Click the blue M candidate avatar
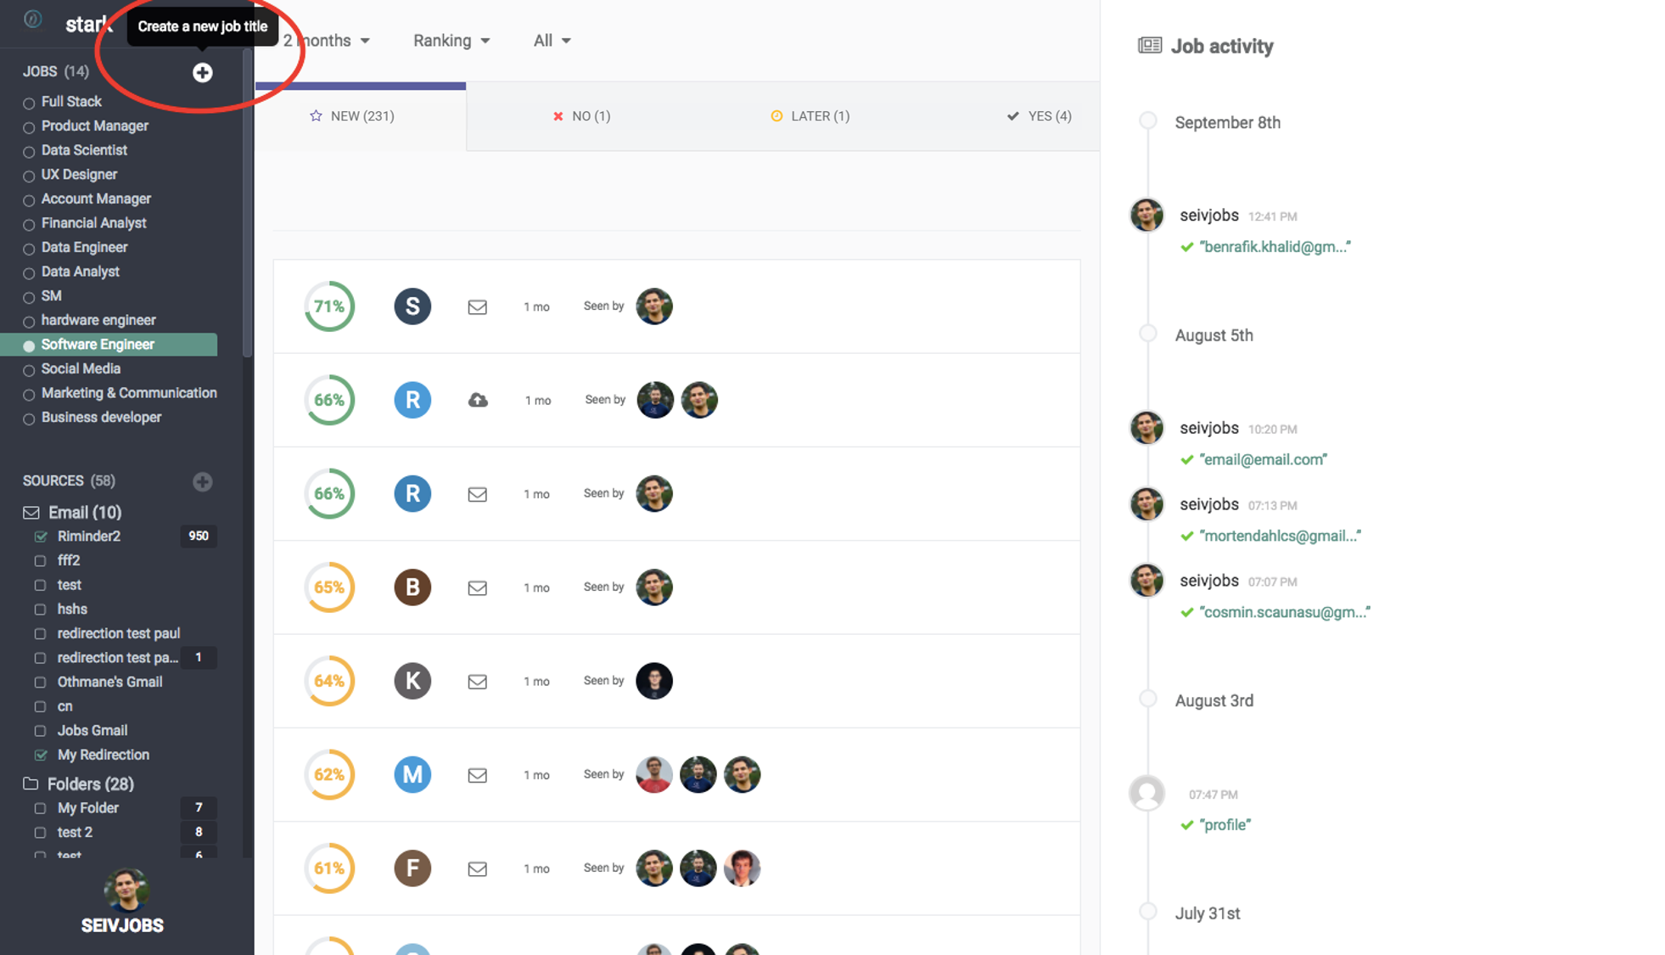1665x955 pixels. (412, 774)
